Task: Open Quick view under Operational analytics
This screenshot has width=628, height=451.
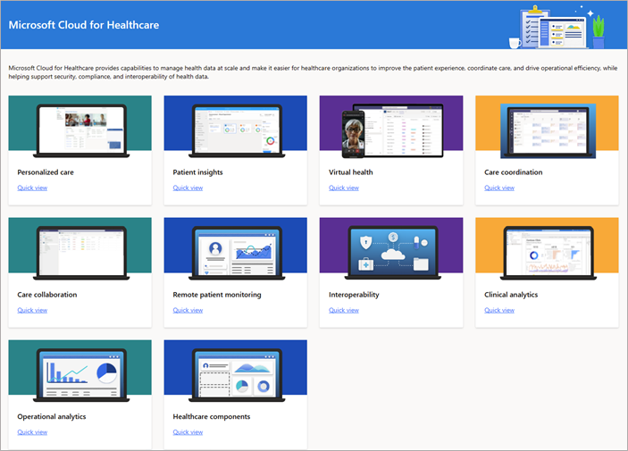Action: [x=32, y=432]
